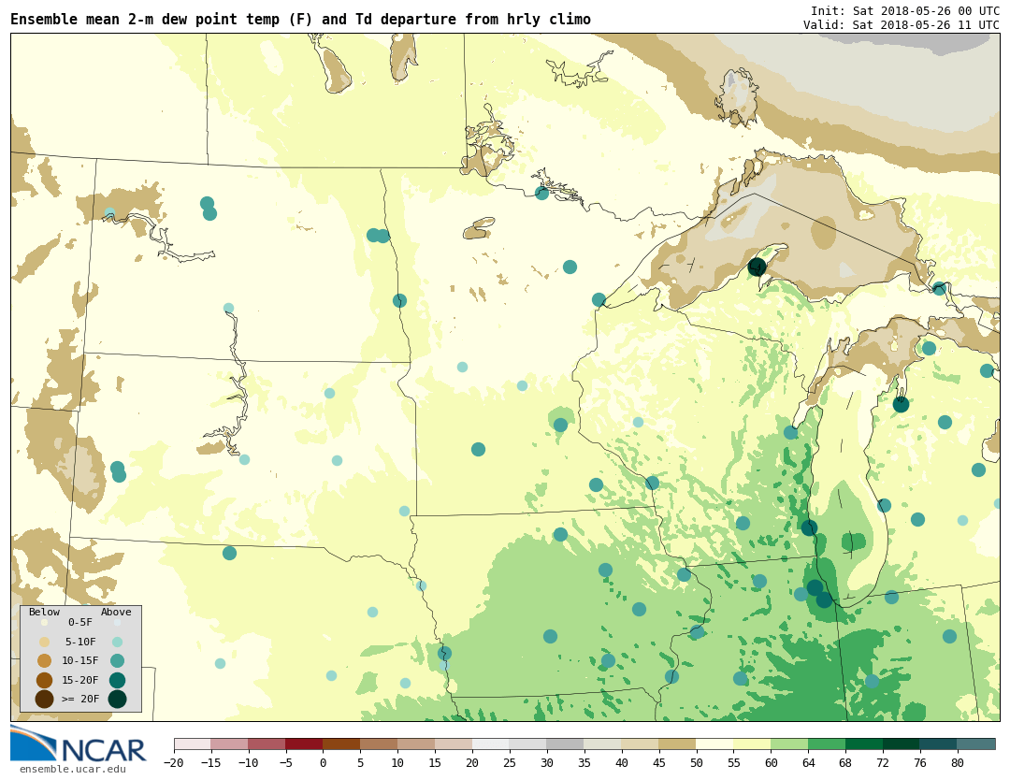Select the gray color bar segment between 25 and 30
This screenshot has height=780, width=1010.
(528, 744)
